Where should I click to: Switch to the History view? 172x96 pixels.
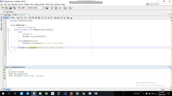13,18
